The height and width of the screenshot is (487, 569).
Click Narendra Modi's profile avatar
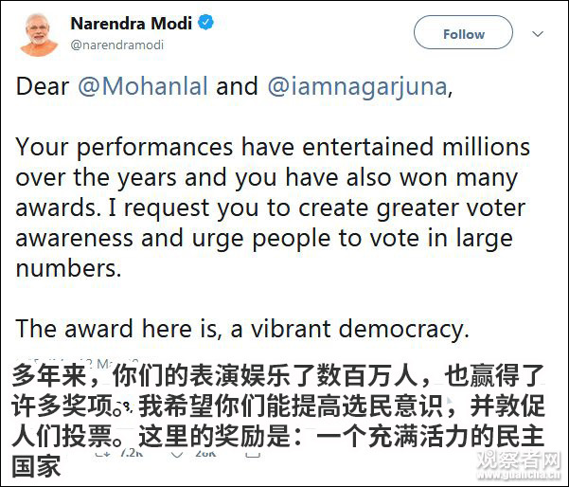coord(37,32)
